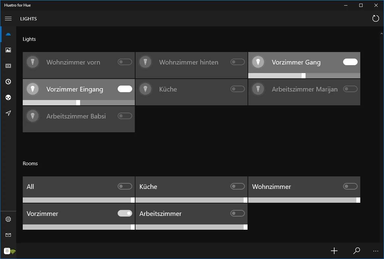Select the Arbeitszimmer Marijan light name
This screenshot has width=384, height=259.
[x=305, y=89]
